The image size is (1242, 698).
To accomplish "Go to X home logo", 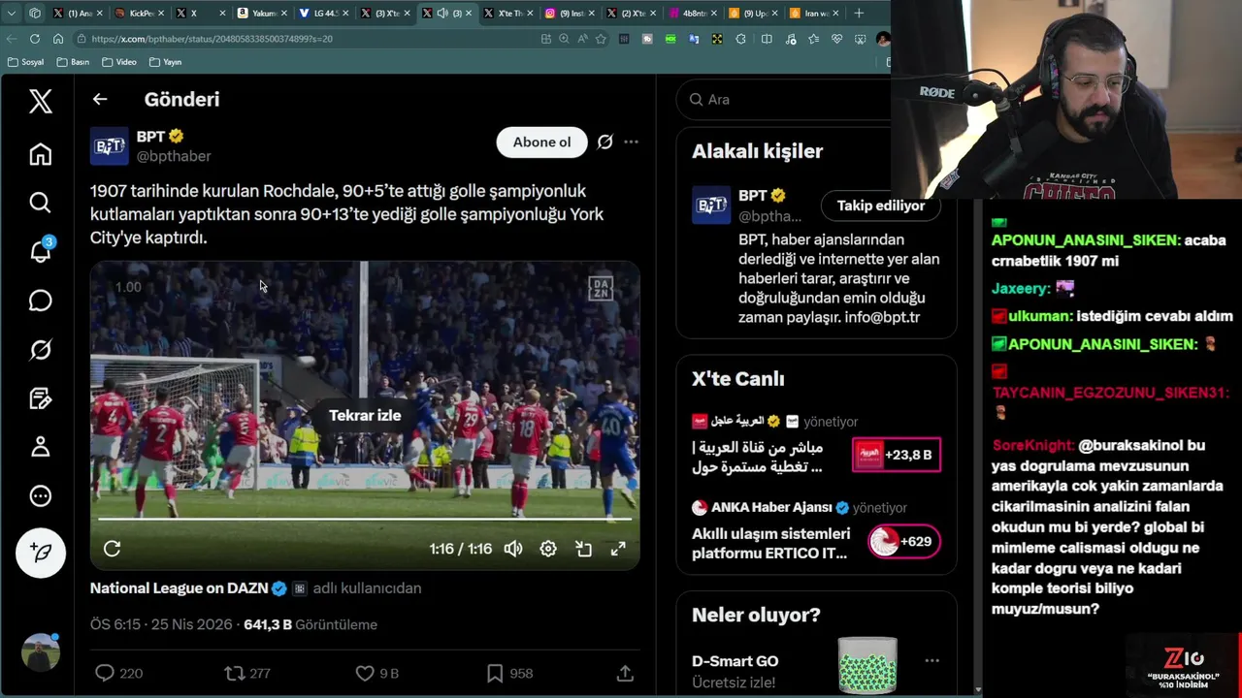I will pyautogui.click(x=40, y=101).
